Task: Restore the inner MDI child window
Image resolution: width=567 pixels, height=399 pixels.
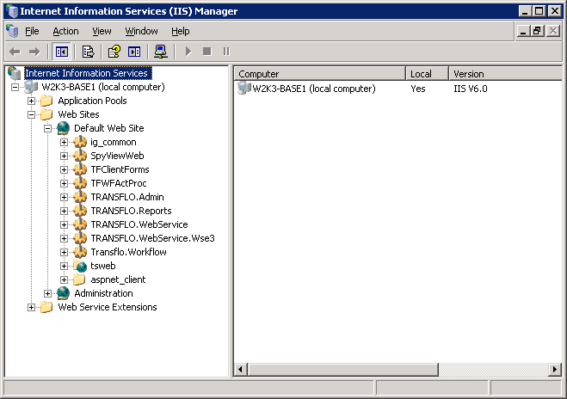Action: pyautogui.click(x=538, y=31)
